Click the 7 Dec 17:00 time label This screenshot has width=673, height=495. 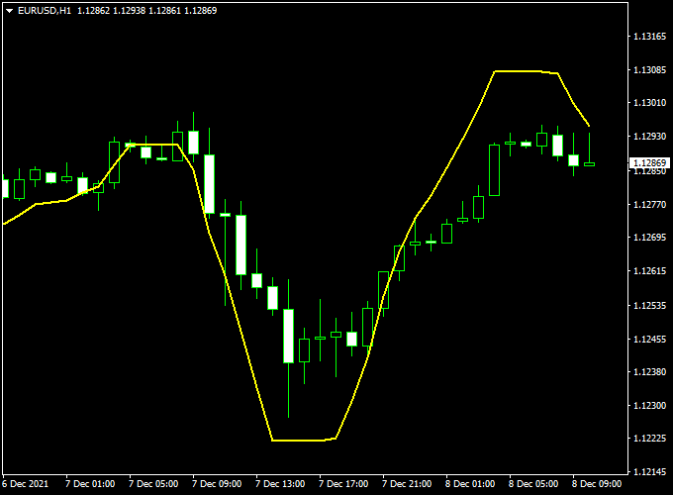(343, 484)
